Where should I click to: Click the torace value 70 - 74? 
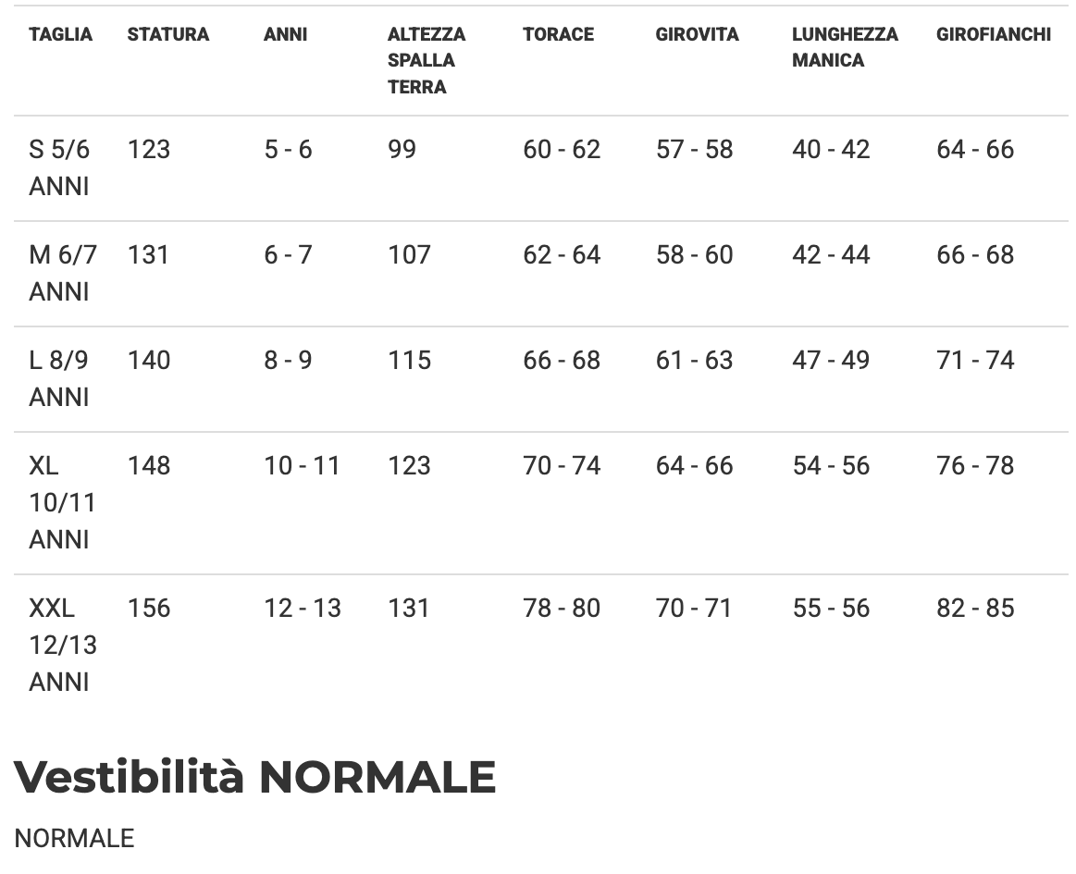562,466
